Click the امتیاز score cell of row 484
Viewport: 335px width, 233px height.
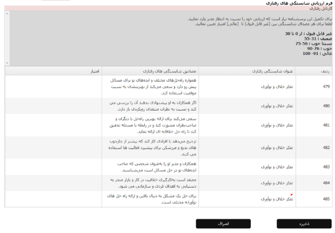[53, 183]
